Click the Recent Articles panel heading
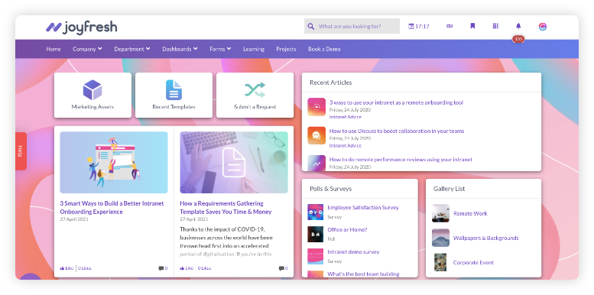 (331, 83)
